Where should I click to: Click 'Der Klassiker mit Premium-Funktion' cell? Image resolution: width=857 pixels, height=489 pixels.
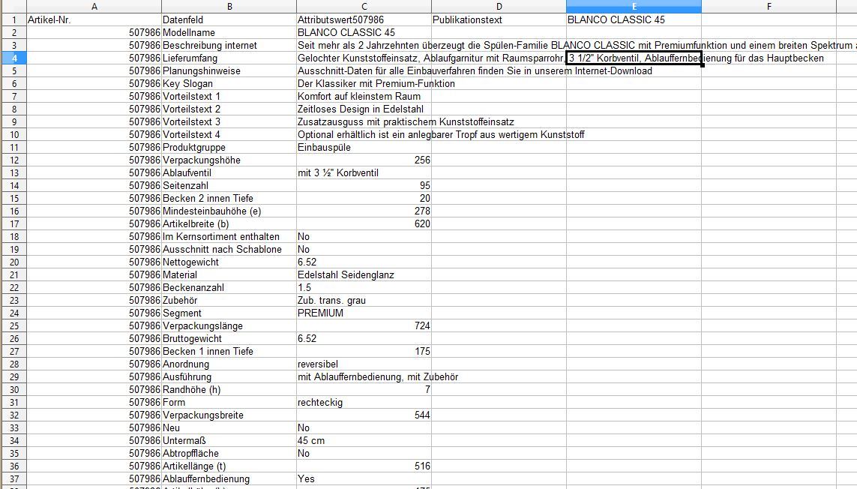pyautogui.click(x=364, y=84)
